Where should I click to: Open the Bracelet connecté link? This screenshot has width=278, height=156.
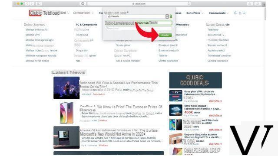coord(217,45)
